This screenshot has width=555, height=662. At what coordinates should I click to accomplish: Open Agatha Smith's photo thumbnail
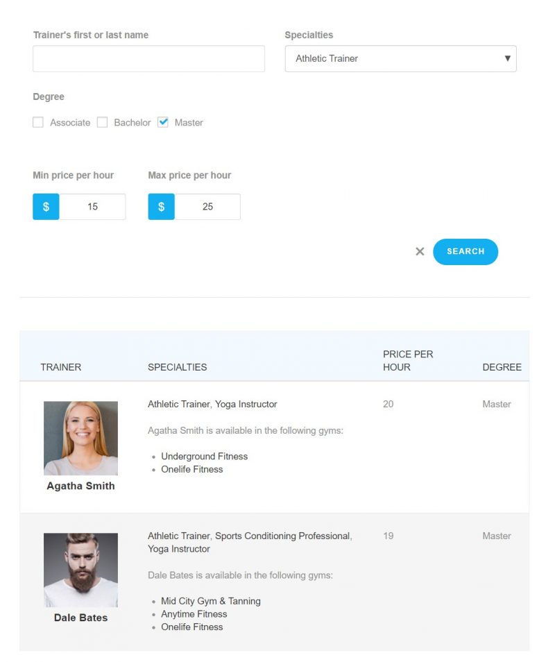click(x=80, y=439)
